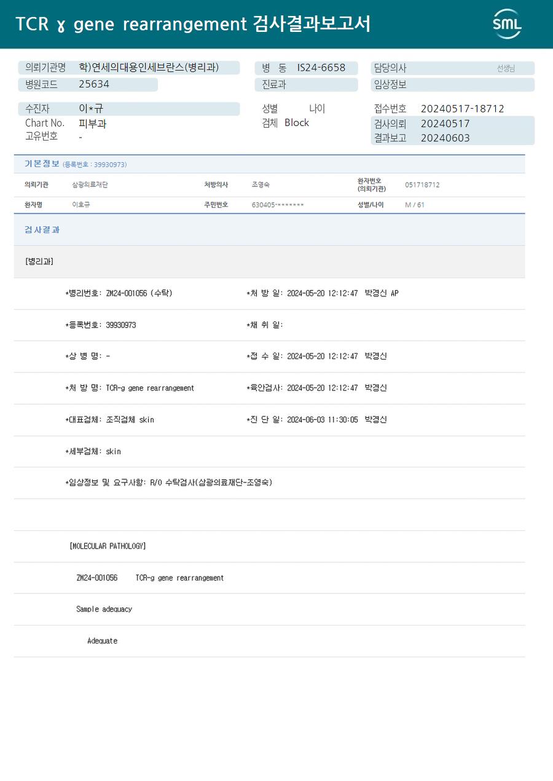The height and width of the screenshot is (781, 553).
Task: Click 'Sample adequacy' label
Action: [104, 610]
